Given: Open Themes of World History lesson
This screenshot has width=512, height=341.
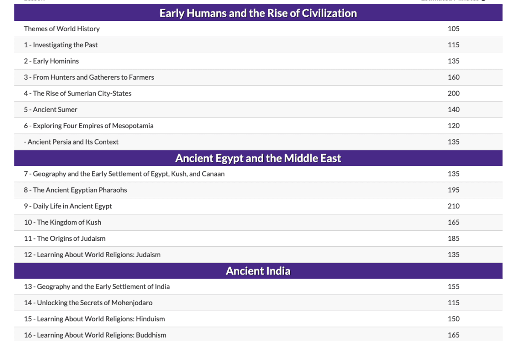Looking at the screenshot, I should point(62,29).
